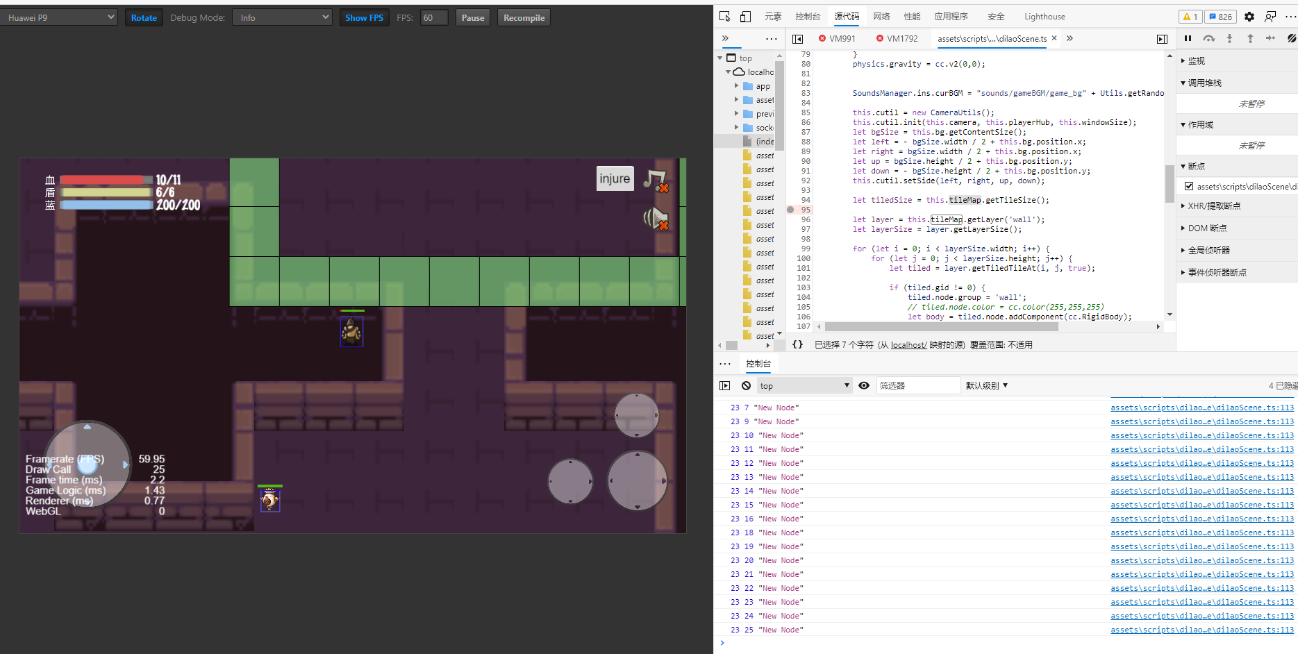Click the Recompile button
This screenshot has height=654, width=1298.
tap(524, 17)
